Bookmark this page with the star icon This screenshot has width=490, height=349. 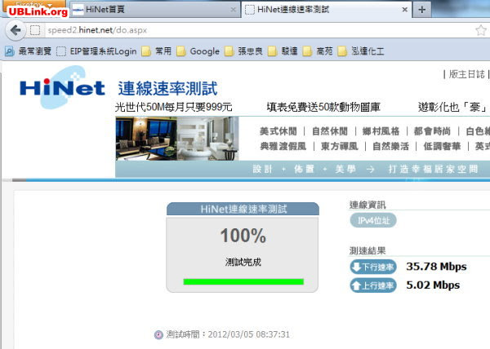click(481, 30)
